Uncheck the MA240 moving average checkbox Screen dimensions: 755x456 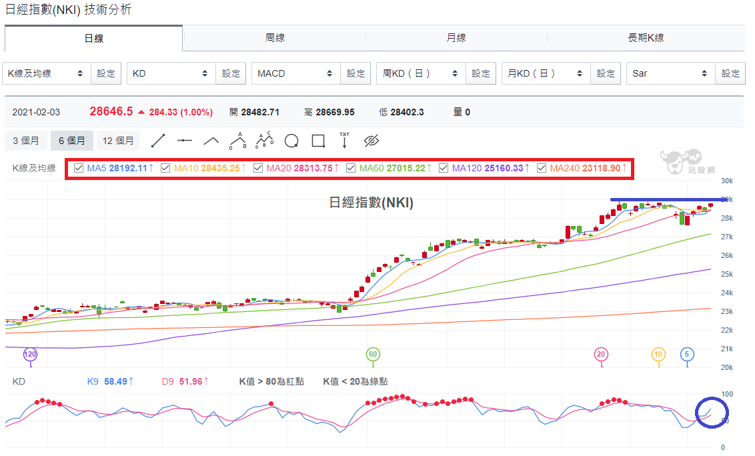click(542, 168)
